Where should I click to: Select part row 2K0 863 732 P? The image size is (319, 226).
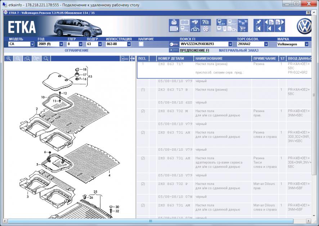pyautogui.click(x=224, y=188)
